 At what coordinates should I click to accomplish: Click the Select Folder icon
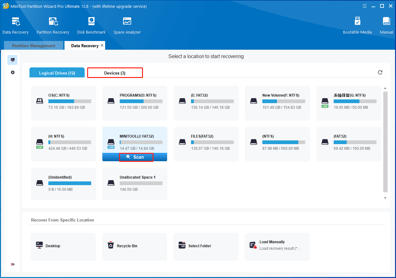182,245
